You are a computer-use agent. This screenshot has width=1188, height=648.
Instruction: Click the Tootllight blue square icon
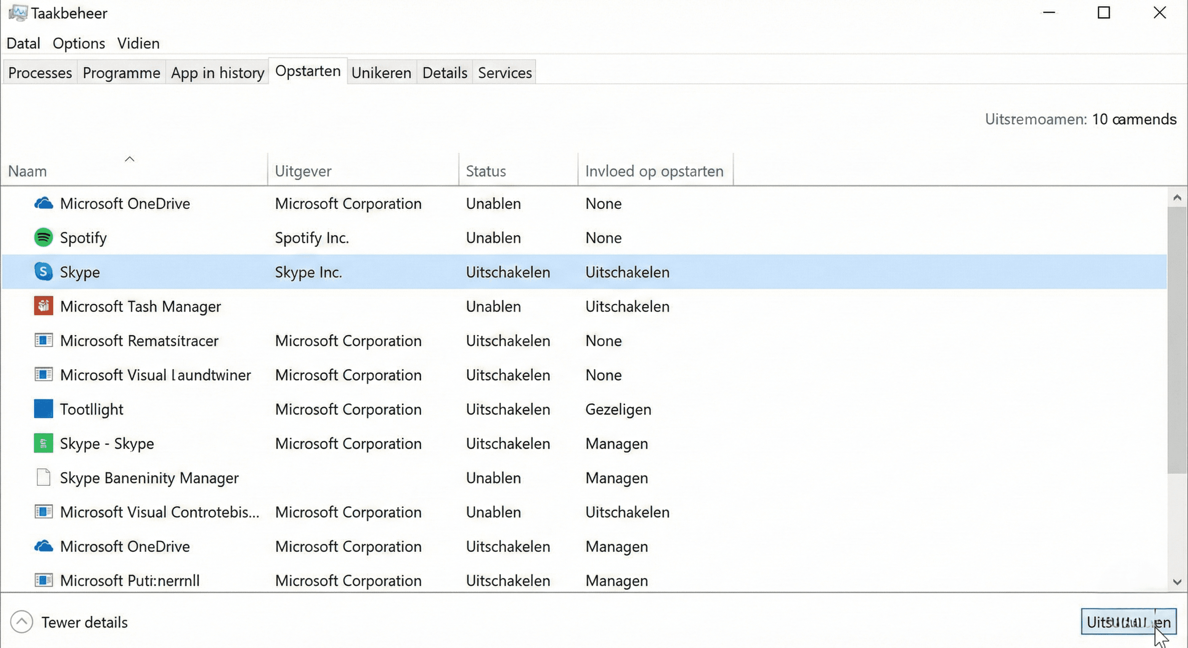pyautogui.click(x=43, y=409)
